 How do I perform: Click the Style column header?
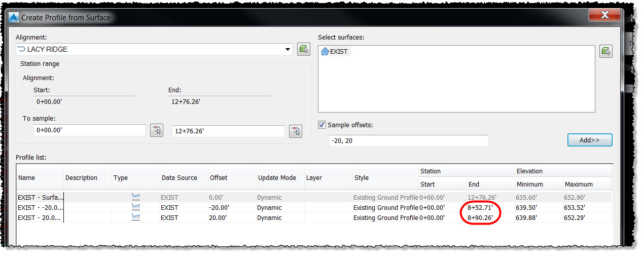pos(385,177)
